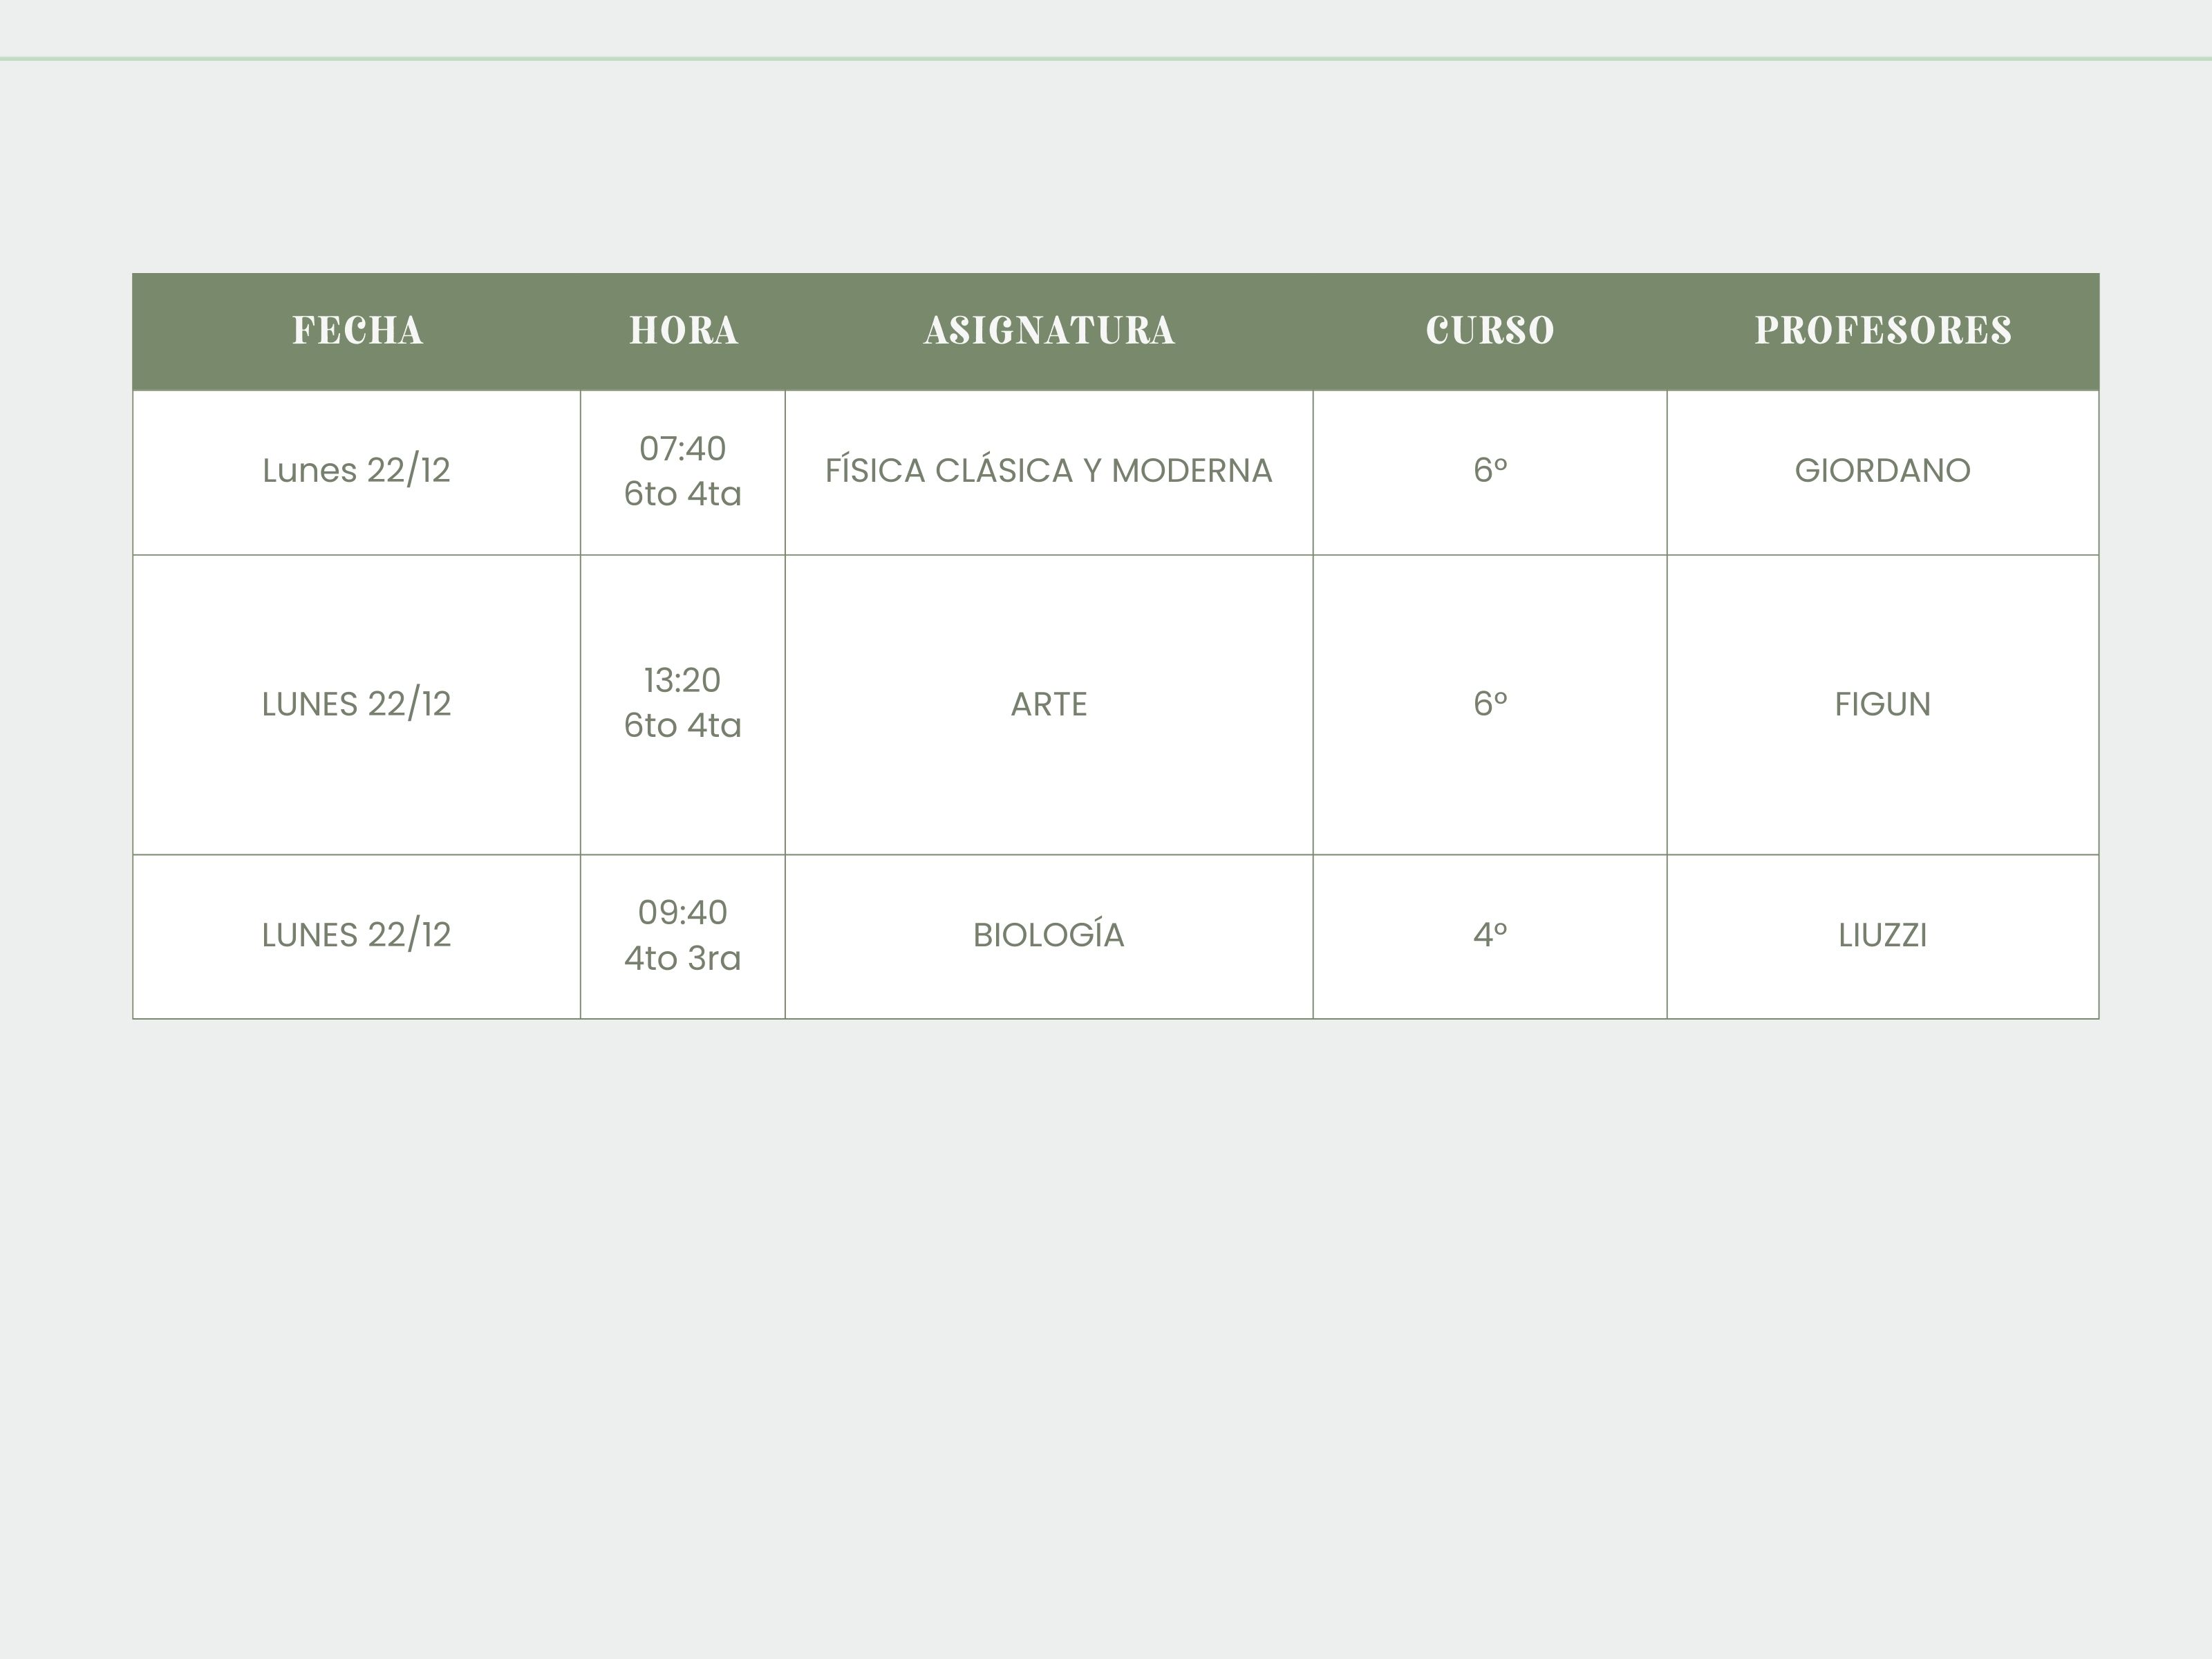Click the BIOLOGÍA subject cell
Screen dimensions: 2212x1659
(x=1049, y=935)
